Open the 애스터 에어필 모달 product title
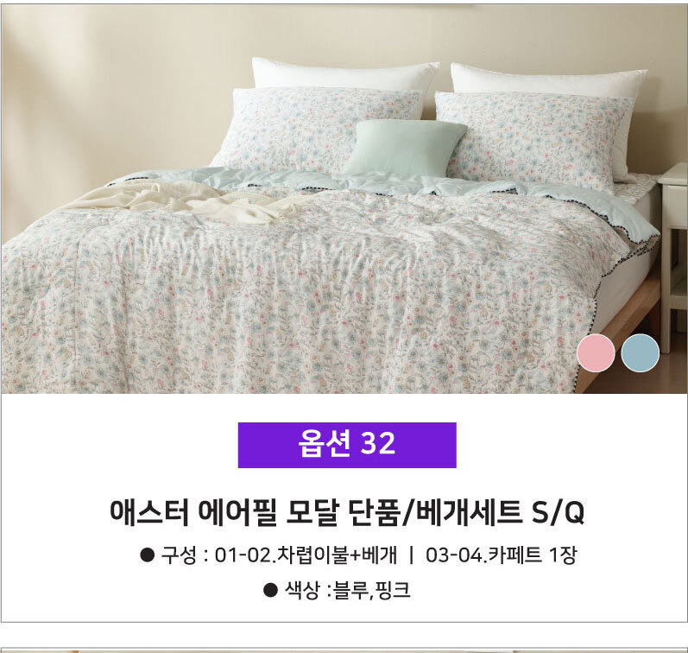 click(x=347, y=512)
